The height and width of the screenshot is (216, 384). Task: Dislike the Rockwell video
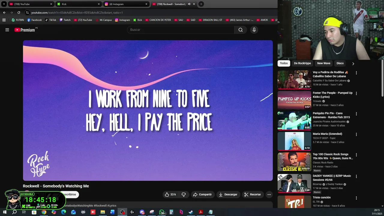click(184, 194)
